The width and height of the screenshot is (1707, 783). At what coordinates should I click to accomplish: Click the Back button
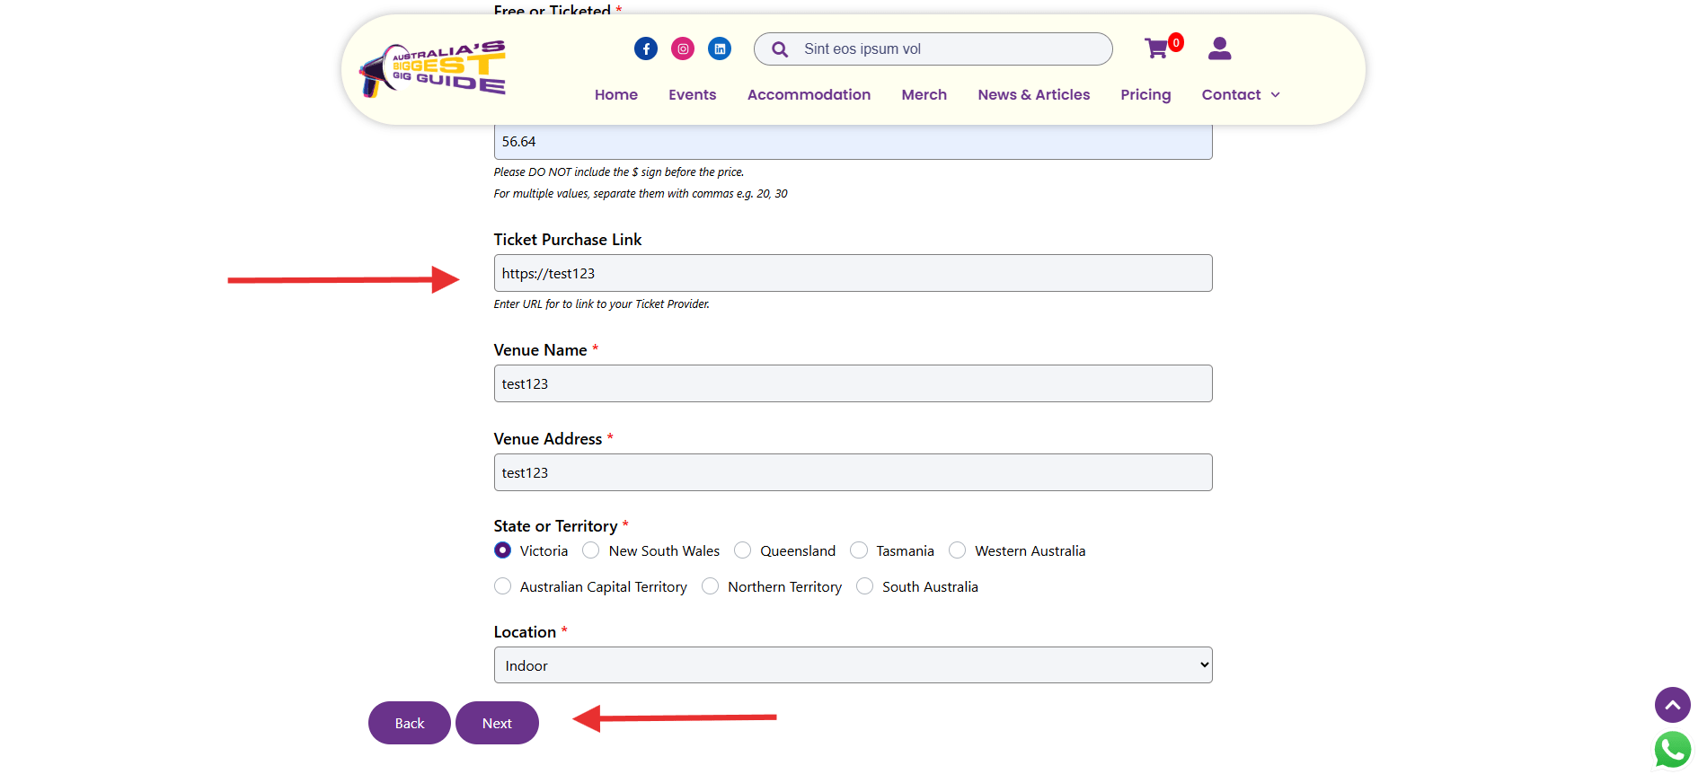(410, 723)
